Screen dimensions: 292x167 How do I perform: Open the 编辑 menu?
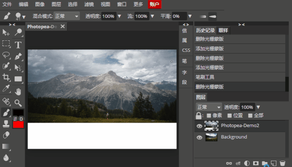coord(23,4)
